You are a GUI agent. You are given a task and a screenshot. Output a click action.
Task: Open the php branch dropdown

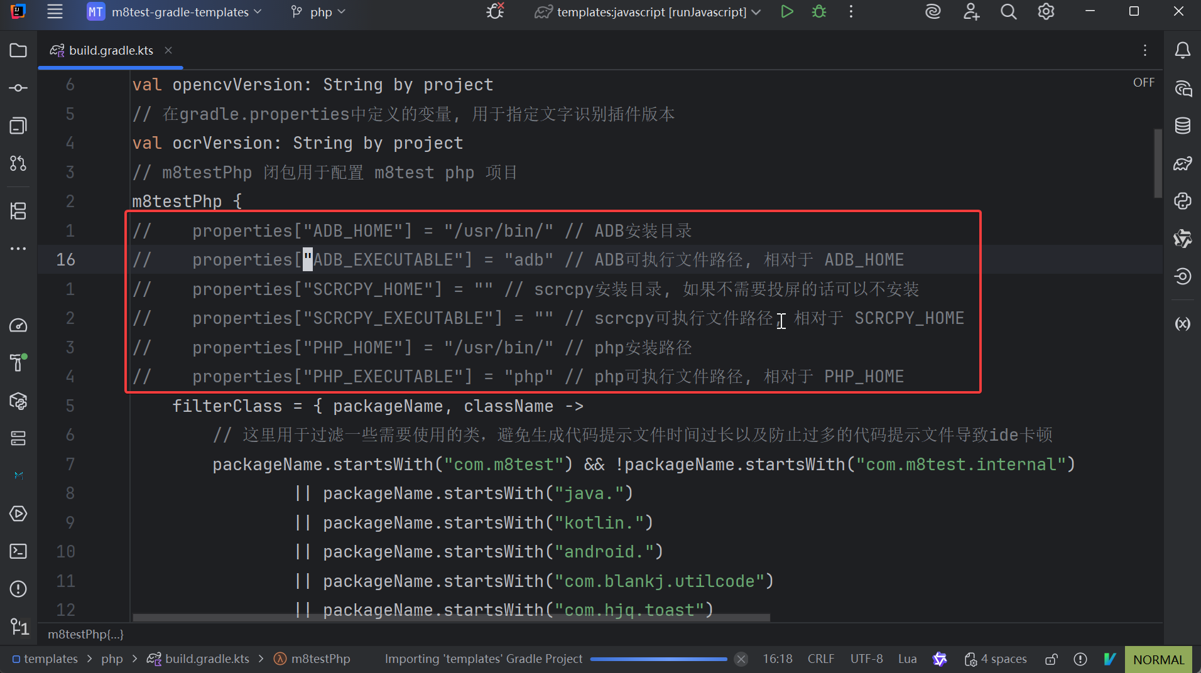coord(319,12)
